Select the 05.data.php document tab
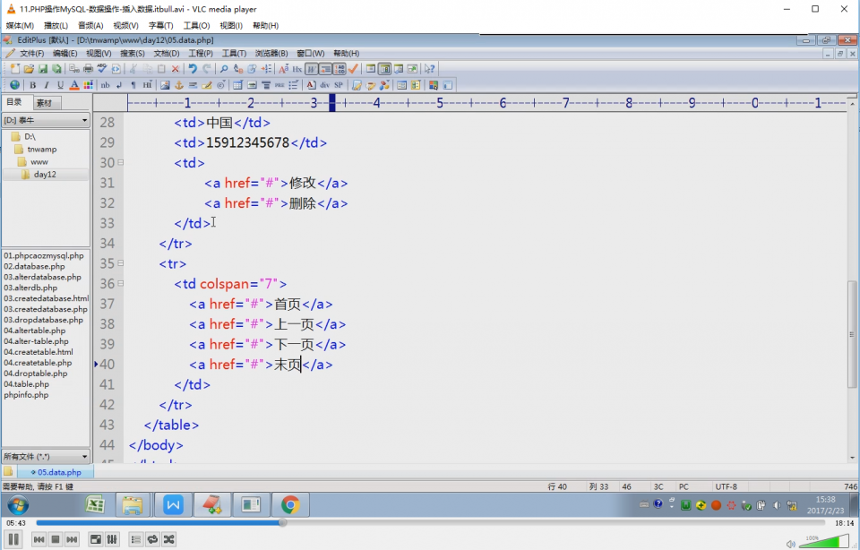Viewport: 860px width, 550px height. [x=56, y=472]
